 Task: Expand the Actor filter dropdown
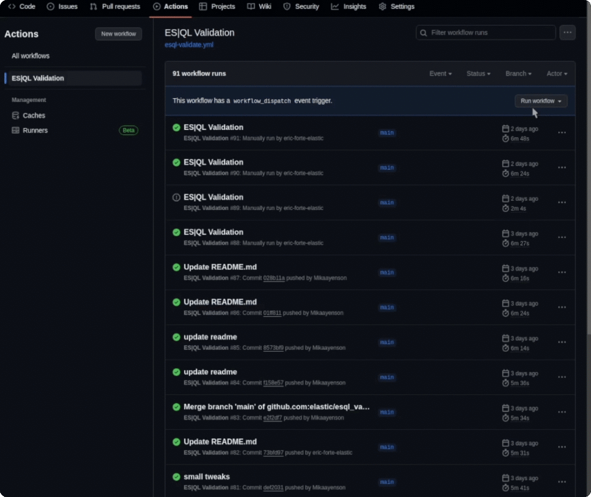click(556, 74)
